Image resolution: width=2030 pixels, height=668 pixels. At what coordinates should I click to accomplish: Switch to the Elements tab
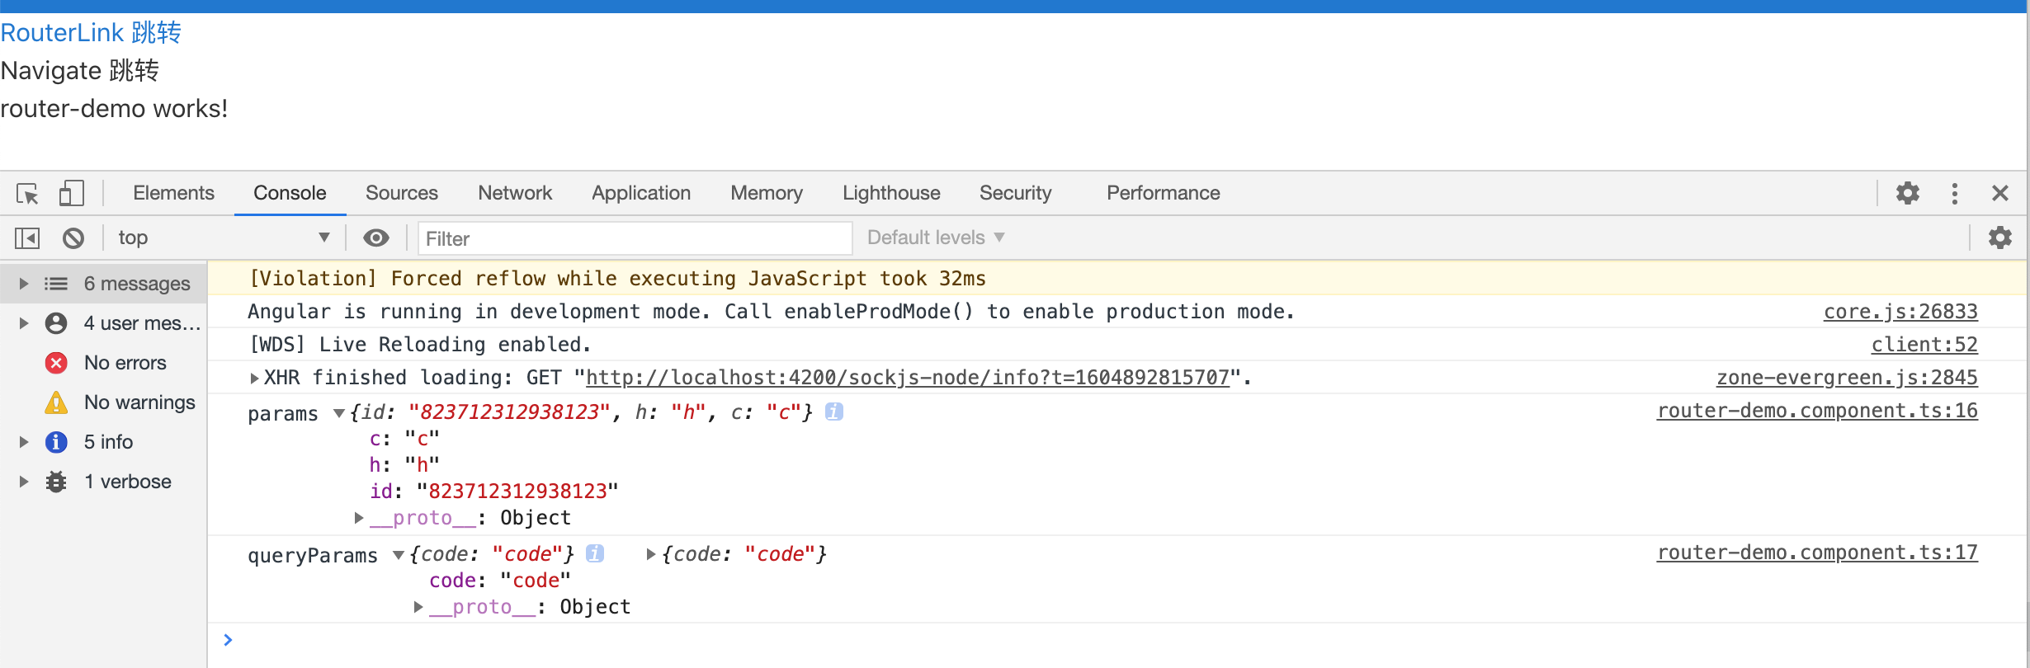(173, 193)
